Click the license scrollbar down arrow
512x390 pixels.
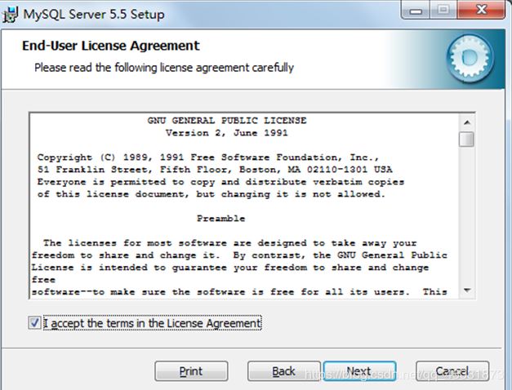[467, 290]
